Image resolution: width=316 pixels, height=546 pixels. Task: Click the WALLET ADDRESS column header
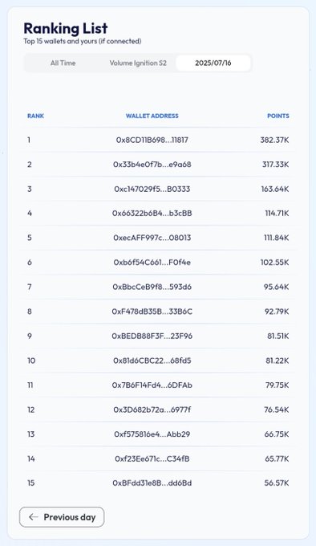click(152, 116)
